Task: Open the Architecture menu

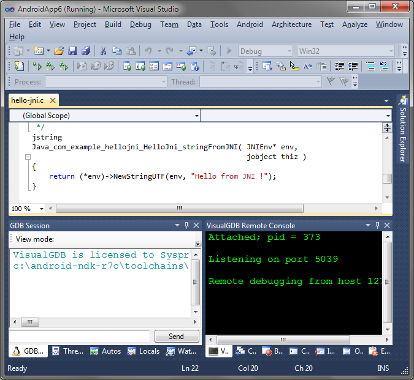Action: 291,24
